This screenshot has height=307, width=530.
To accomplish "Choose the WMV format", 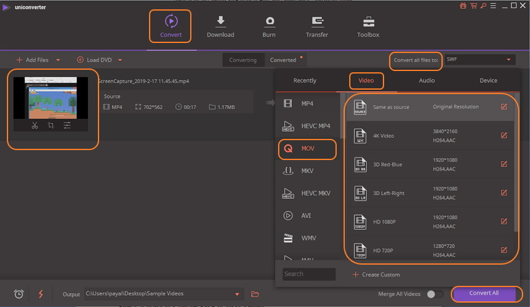I will point(307,238).
